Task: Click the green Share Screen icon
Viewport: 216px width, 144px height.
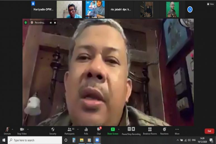Action: (x=113, y=130)
